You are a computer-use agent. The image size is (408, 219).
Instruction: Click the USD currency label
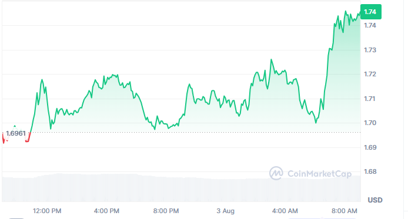pos(375,200)
